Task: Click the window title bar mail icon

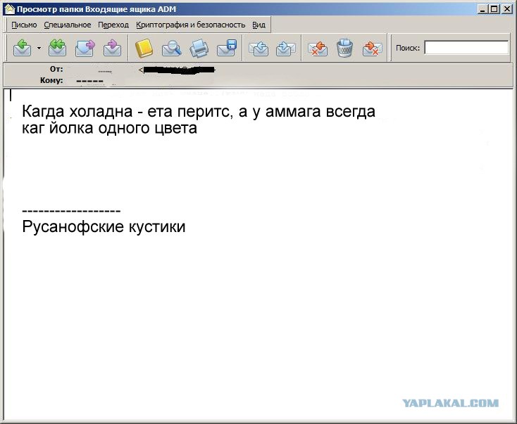Action: pyautogui.click(x=10, y=9)
